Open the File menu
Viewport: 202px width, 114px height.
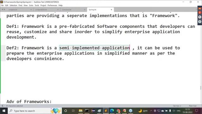click(2, 5)
